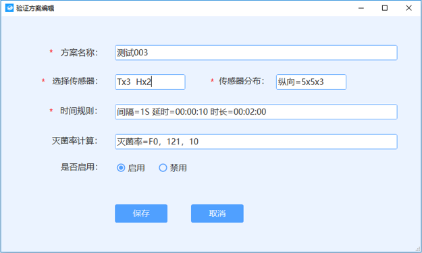Save the plan with 保存 button

[141, 213]
